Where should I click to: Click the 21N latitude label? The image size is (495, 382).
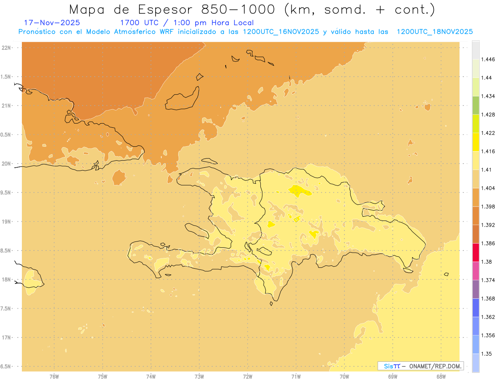click(x=7, y=105)
